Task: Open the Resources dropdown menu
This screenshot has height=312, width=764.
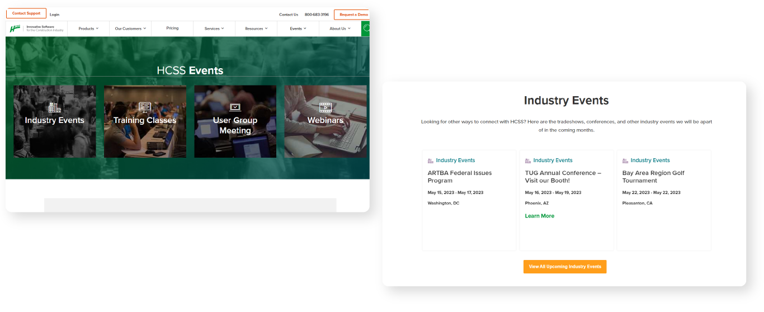Action: tap(256, 29)
